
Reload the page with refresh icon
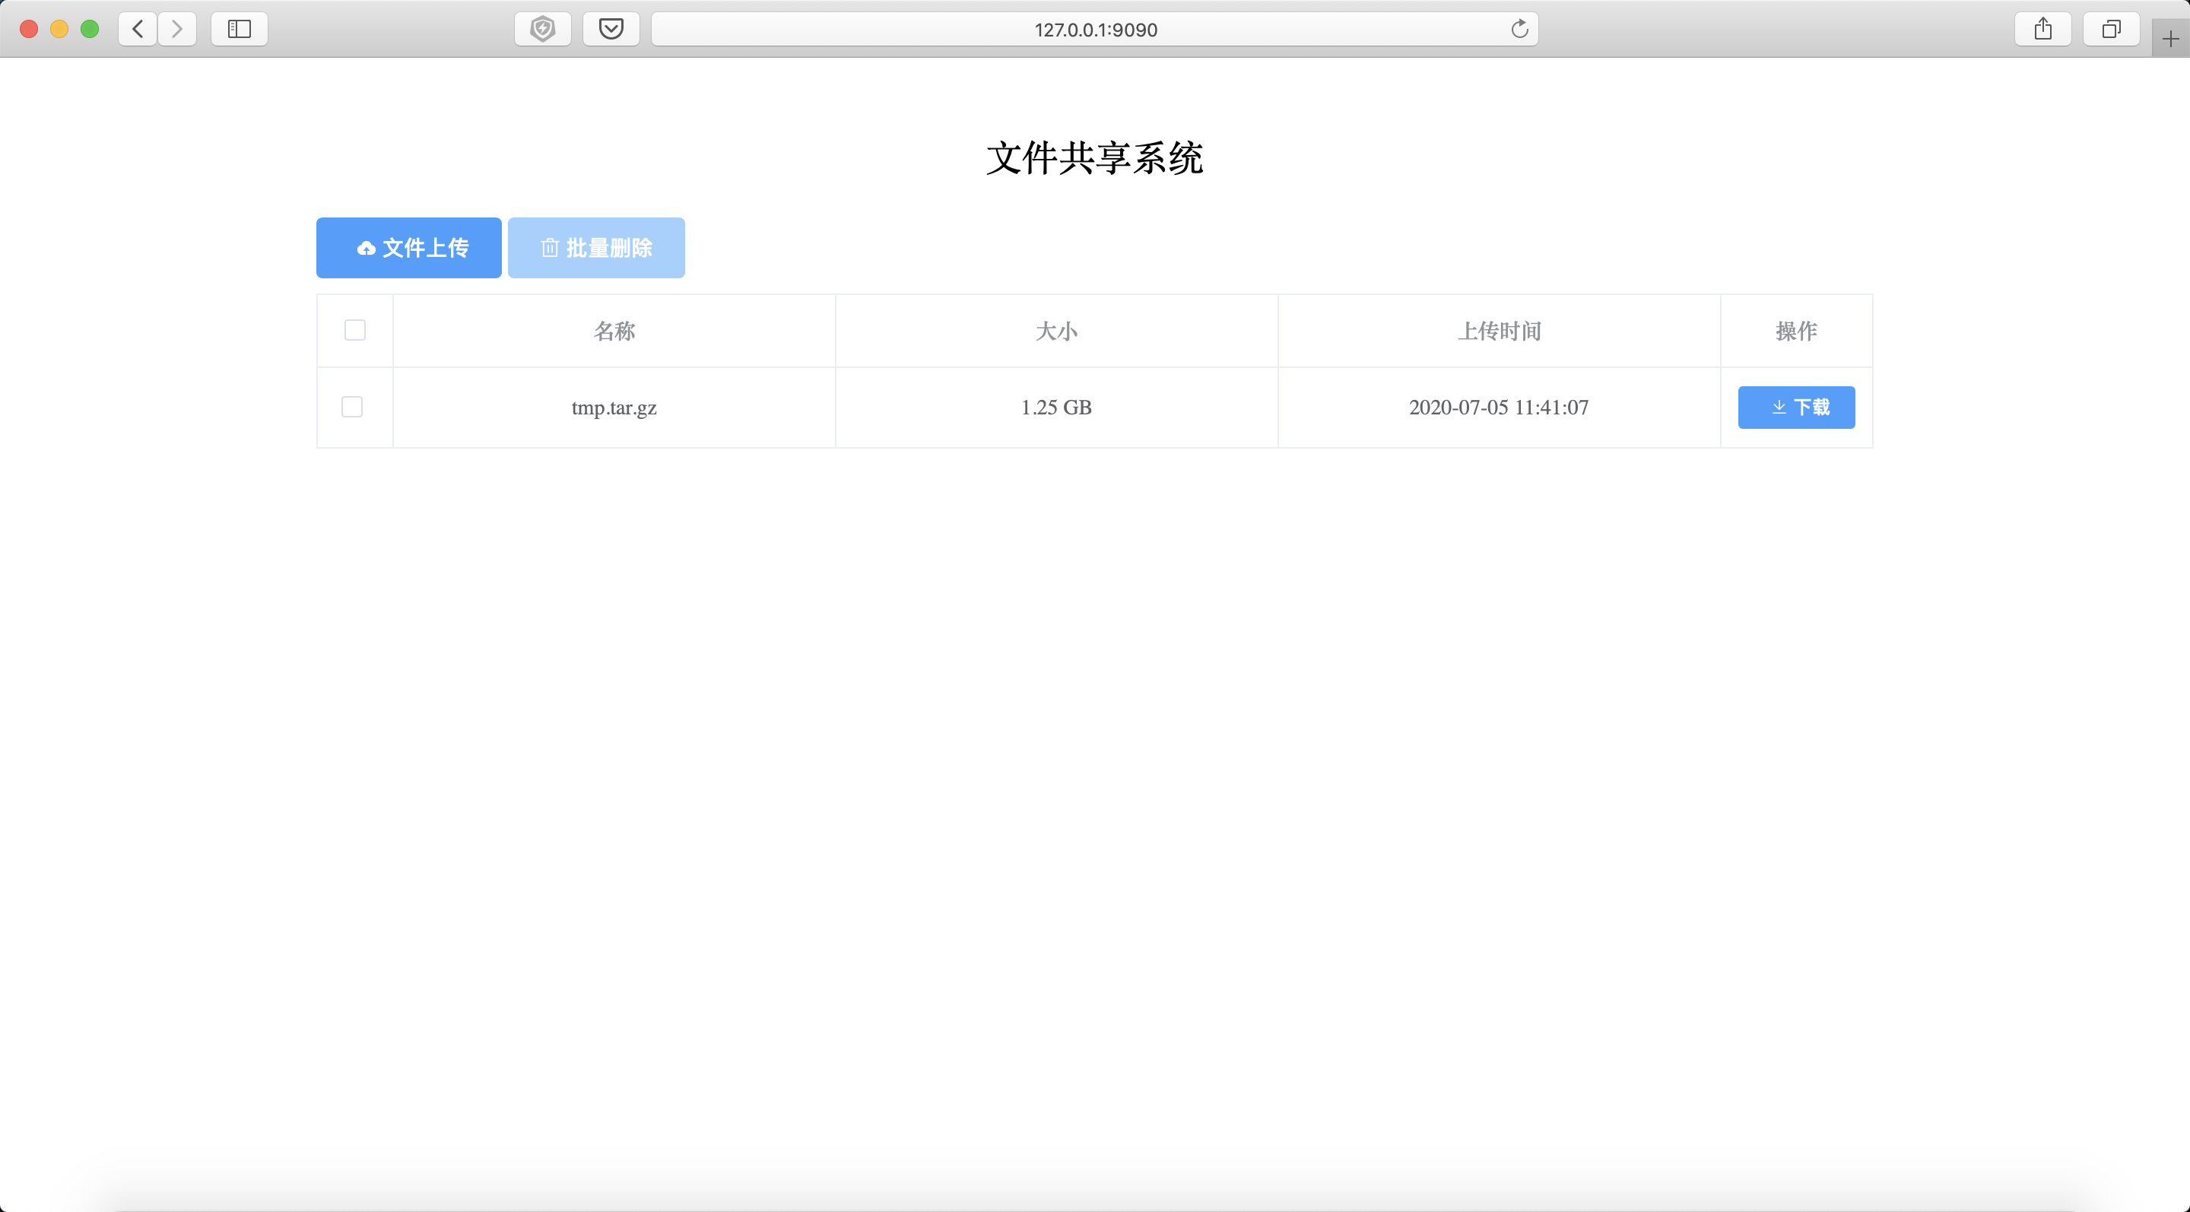click(x=1519, y=29)
